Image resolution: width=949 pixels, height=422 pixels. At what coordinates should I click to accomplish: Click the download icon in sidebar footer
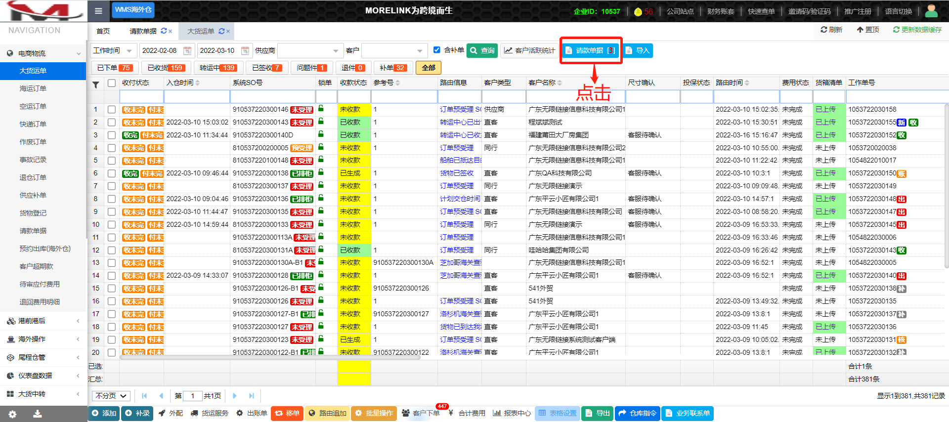[37, 414]
